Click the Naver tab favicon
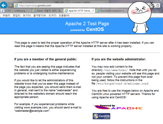The height and width of the screenshot is (124, 163). (x=34, y=11)
